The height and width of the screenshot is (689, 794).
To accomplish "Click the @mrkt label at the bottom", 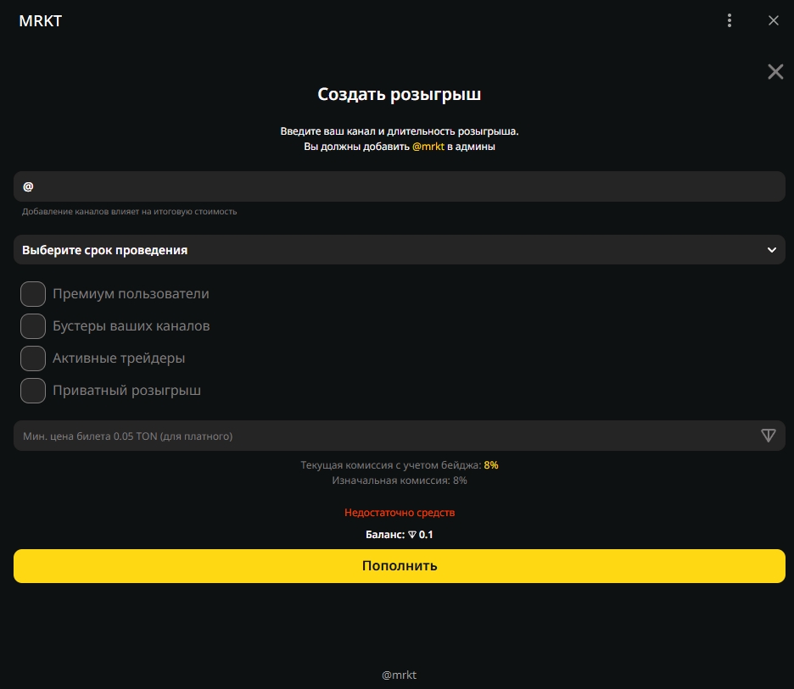I will 399,675.
